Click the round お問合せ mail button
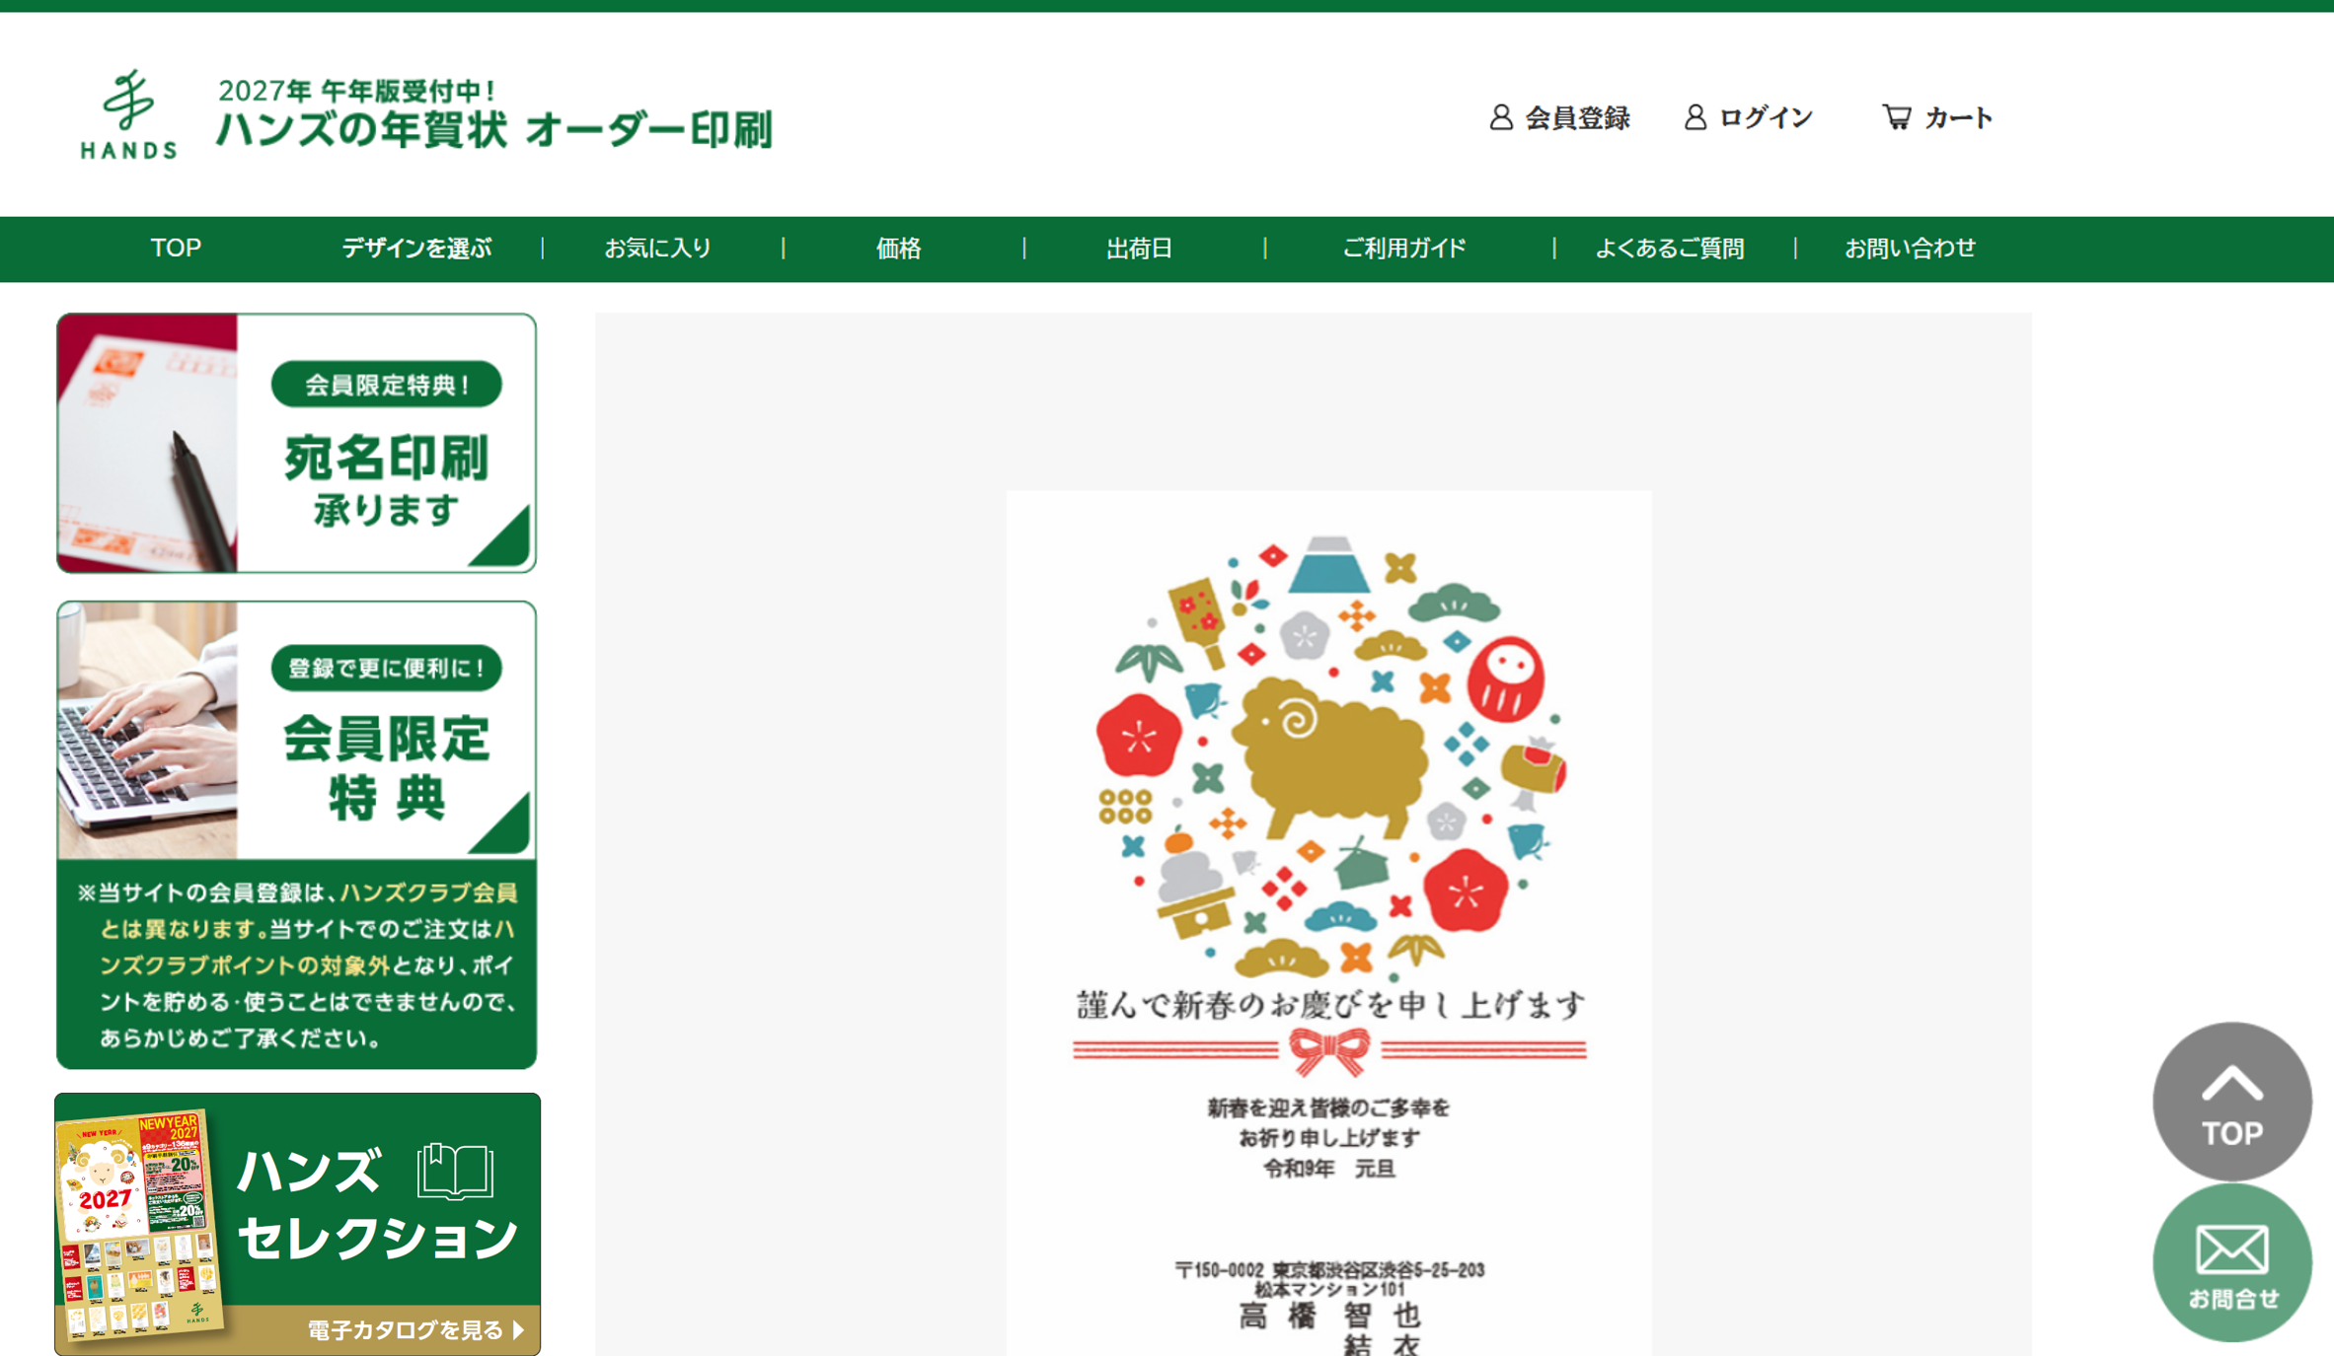This screenshot has width=2334, height=1356. click(x=2231, y=1263)
